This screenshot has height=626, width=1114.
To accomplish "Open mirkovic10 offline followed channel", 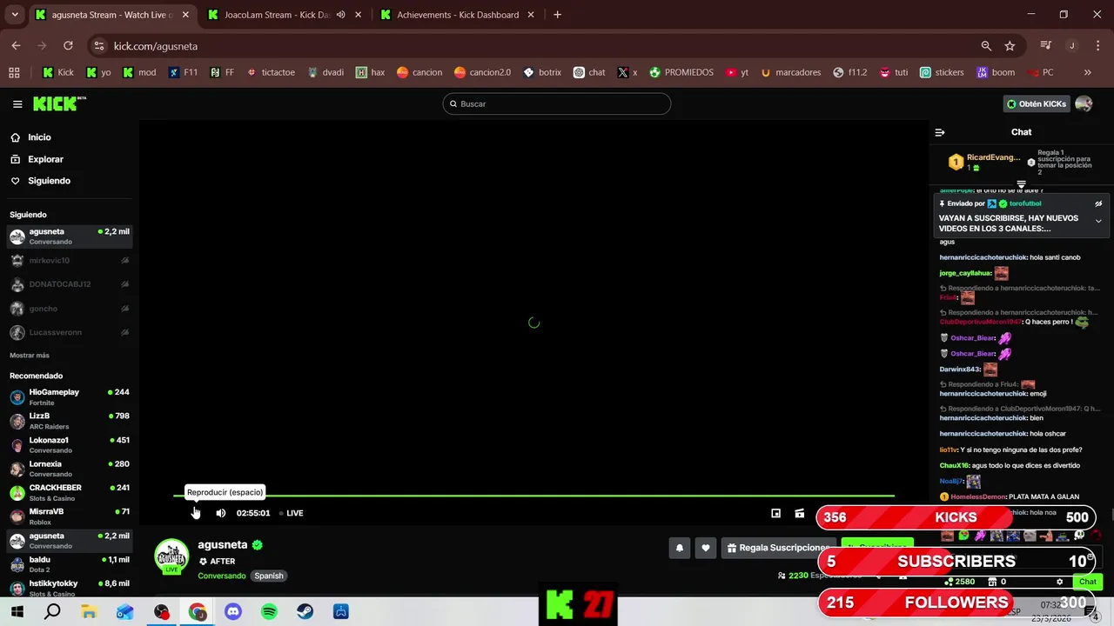I will point(69,260).
